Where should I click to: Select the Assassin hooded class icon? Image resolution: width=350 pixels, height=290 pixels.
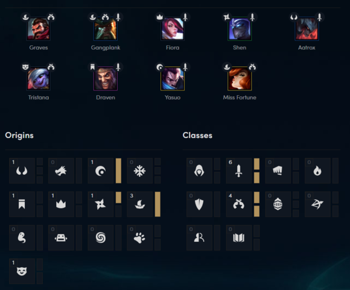coord(199,171)
